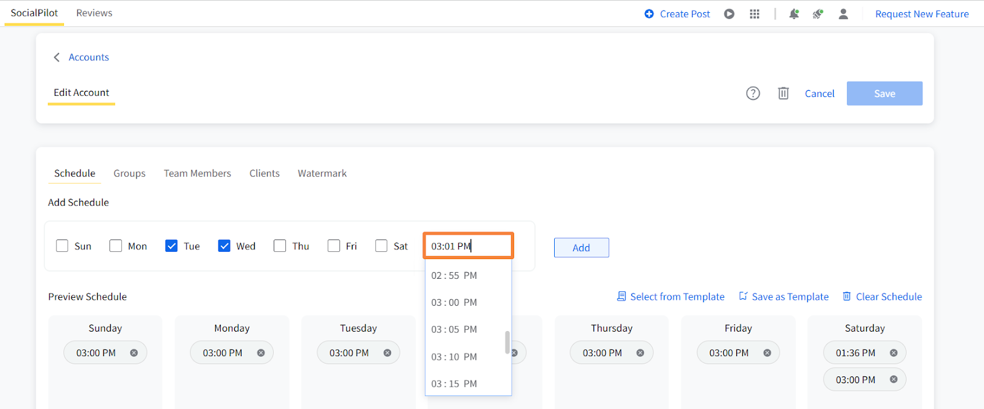The height and width of the screenshot is (409, 984).
Task: Open the user profile icon
Action: click(x=843, y=14)
